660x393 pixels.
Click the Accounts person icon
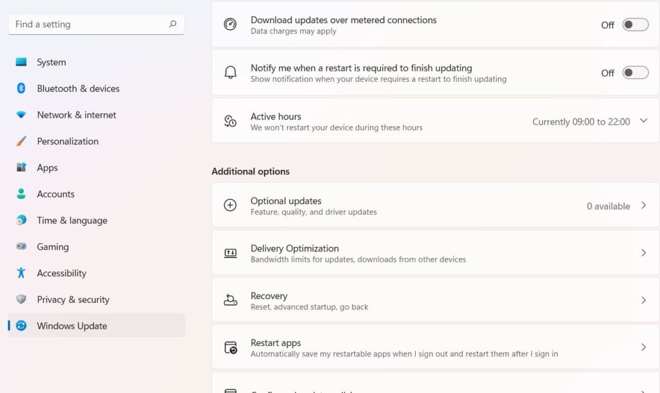(21, 194)
